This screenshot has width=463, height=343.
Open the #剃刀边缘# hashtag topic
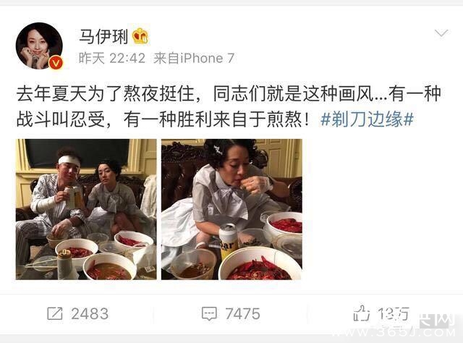point(367,119)
